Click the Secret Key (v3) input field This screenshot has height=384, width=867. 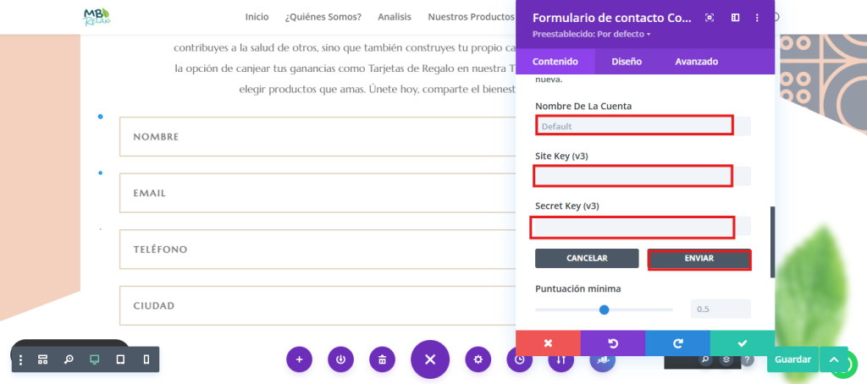[643, 227]
